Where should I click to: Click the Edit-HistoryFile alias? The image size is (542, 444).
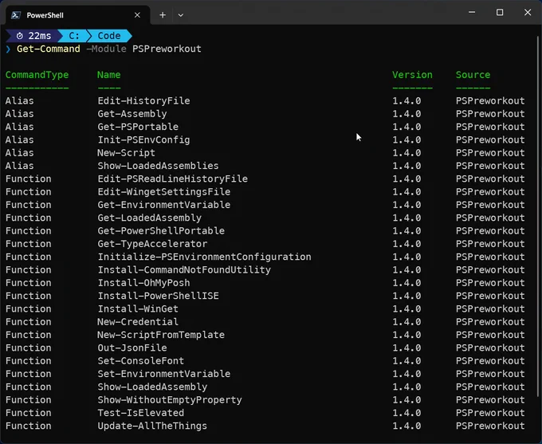143,101
